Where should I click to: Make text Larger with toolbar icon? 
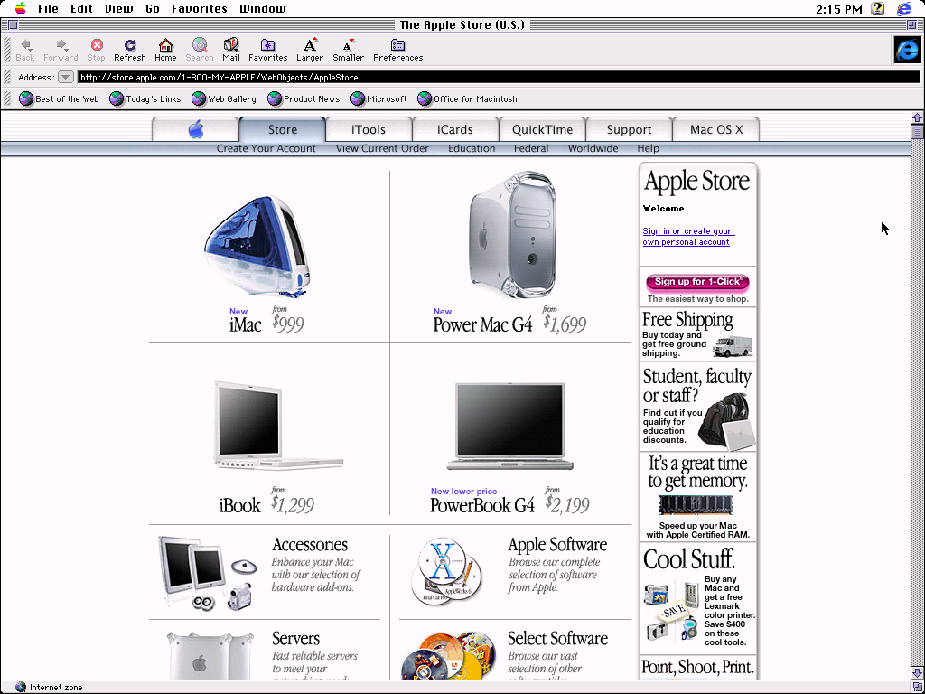pos(310,45)
